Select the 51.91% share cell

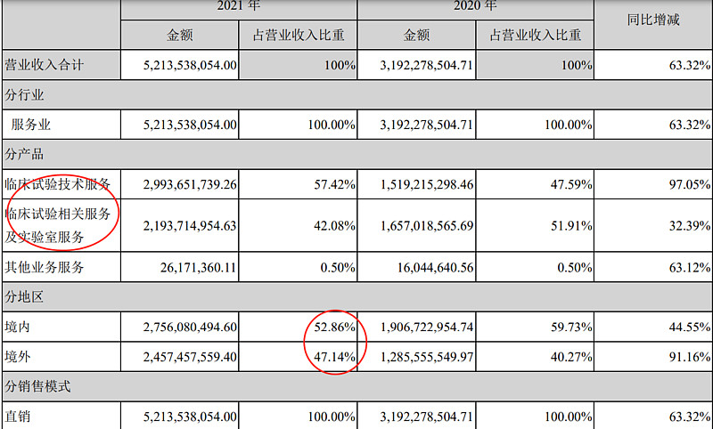[571, 226]
